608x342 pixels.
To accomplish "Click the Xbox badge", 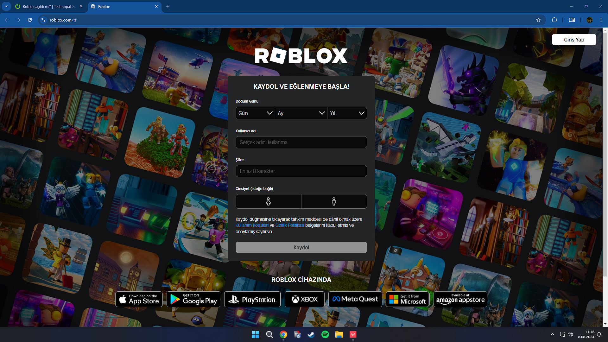I will tap(304, 299).
